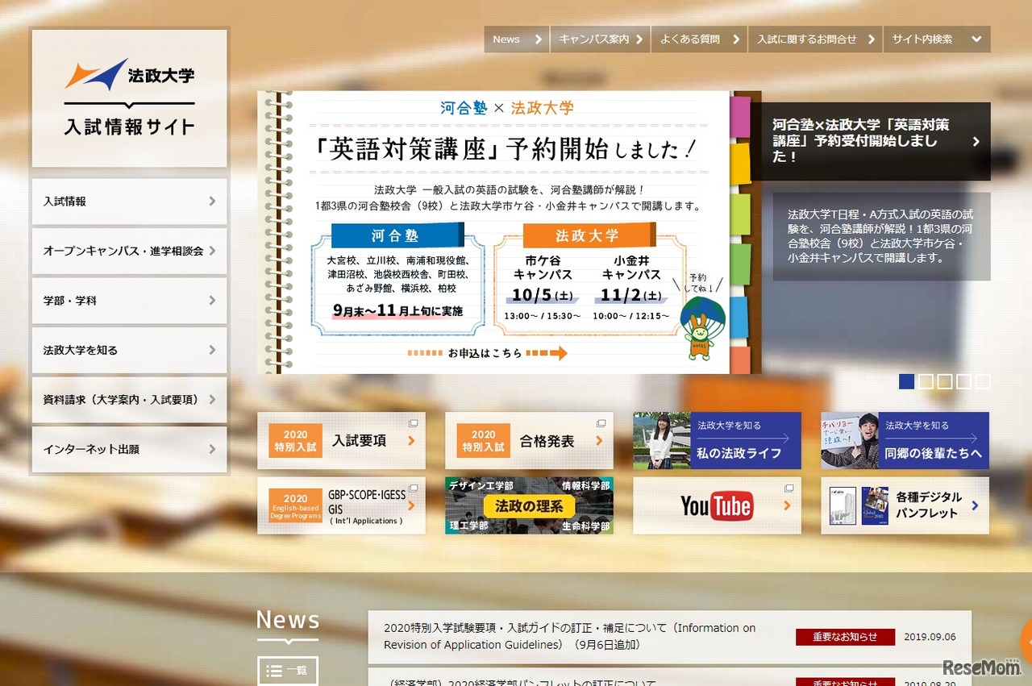Screen dimensions: 1032x686
Task: Click the external-link icon on 入試要項 banner
Action: 414,422
